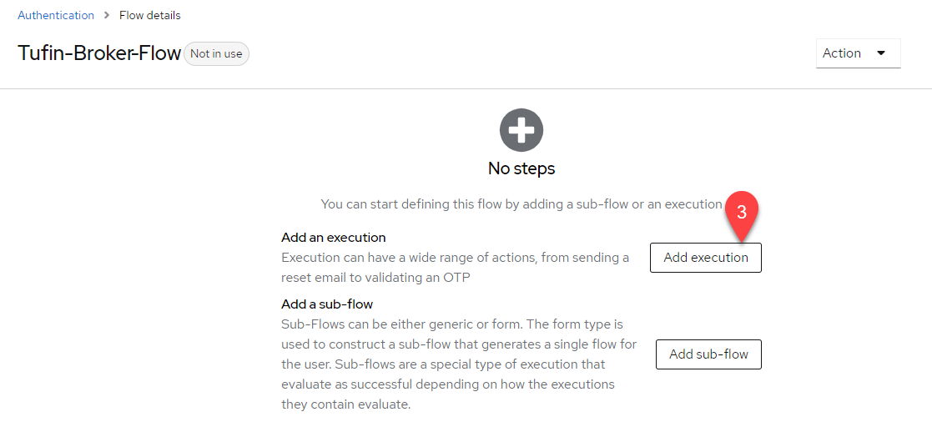Select the Flow details breadcrumb item
The width and height of the screenshot is (932, 432).
(x=150, y=15)
